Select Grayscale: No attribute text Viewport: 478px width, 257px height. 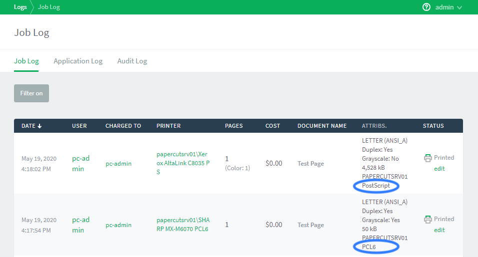tap(380, 159)
